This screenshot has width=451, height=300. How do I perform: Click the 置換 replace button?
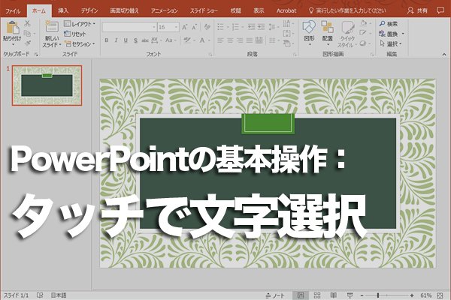[392, 34]
